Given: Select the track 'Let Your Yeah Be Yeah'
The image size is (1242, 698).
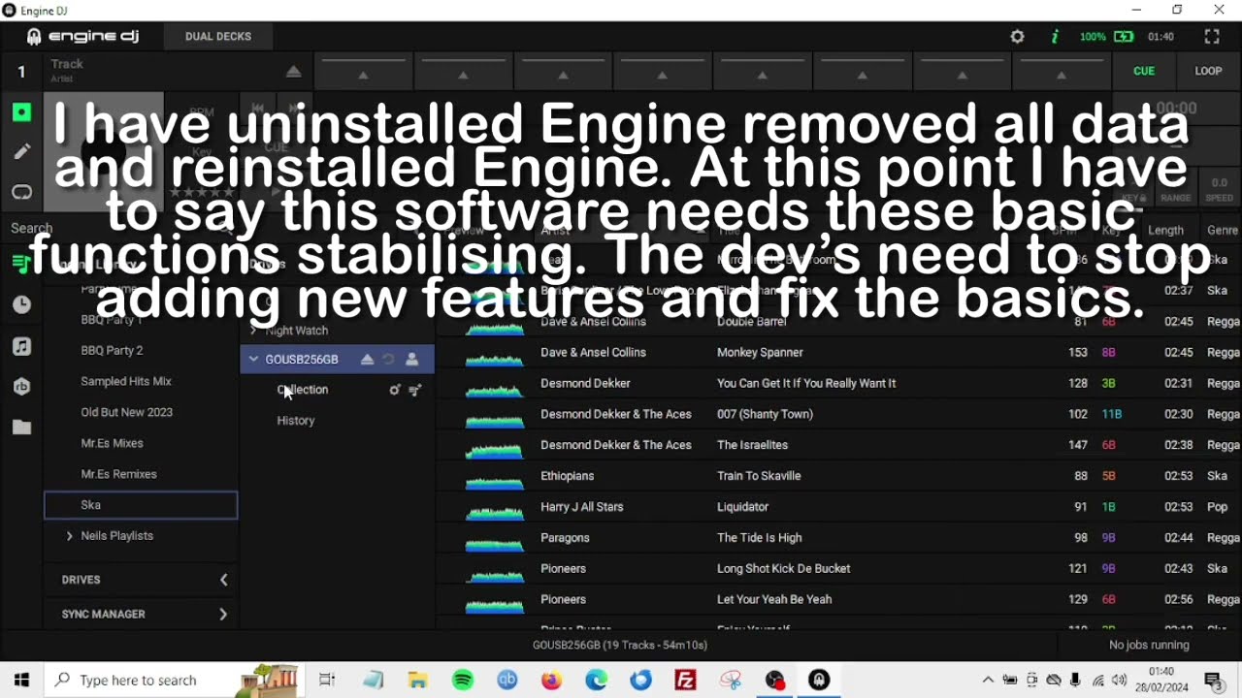Looking at the screenshot, I should point(774,600).
